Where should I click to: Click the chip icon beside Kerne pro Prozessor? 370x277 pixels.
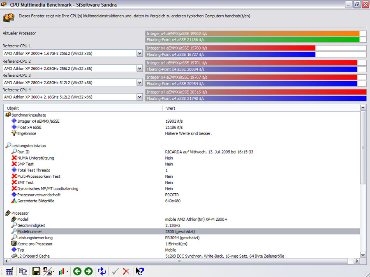point(14,243)
